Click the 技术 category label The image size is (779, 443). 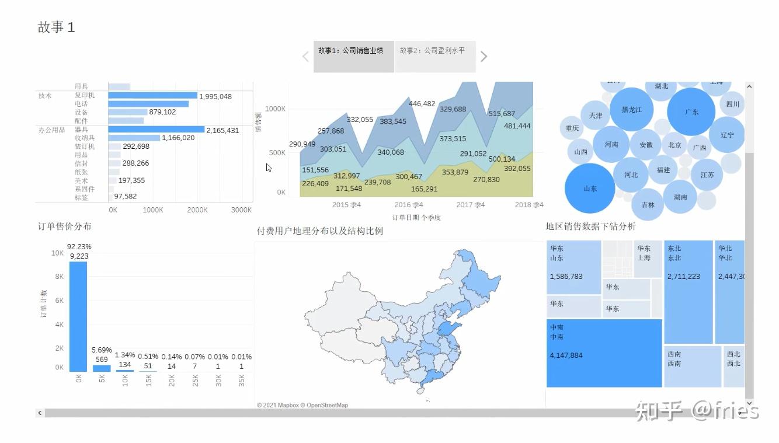tap(45, 95)
